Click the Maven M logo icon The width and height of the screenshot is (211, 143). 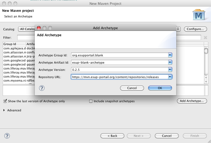click(x=199, y=15)
